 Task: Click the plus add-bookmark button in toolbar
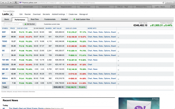pos(11,3)
